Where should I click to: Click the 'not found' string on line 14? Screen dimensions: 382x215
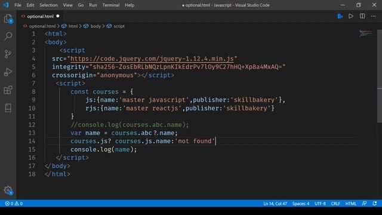click(x=195, y=141)
